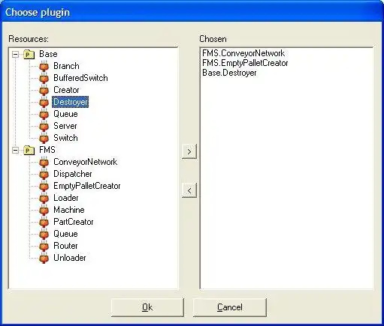Click the Base package folder icon
The image size is (384, 326).
(x=29, y=54)
